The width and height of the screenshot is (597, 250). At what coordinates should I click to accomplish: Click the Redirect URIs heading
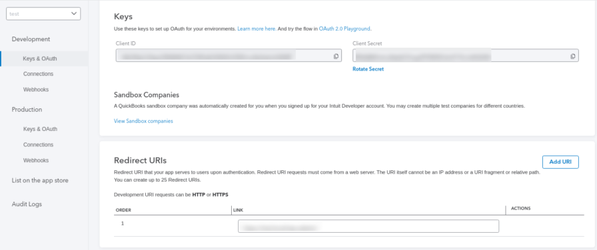[x=140, y=160]
